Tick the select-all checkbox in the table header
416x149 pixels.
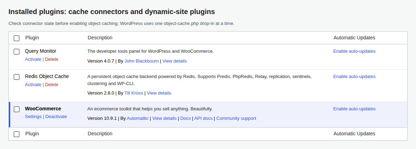17,38
